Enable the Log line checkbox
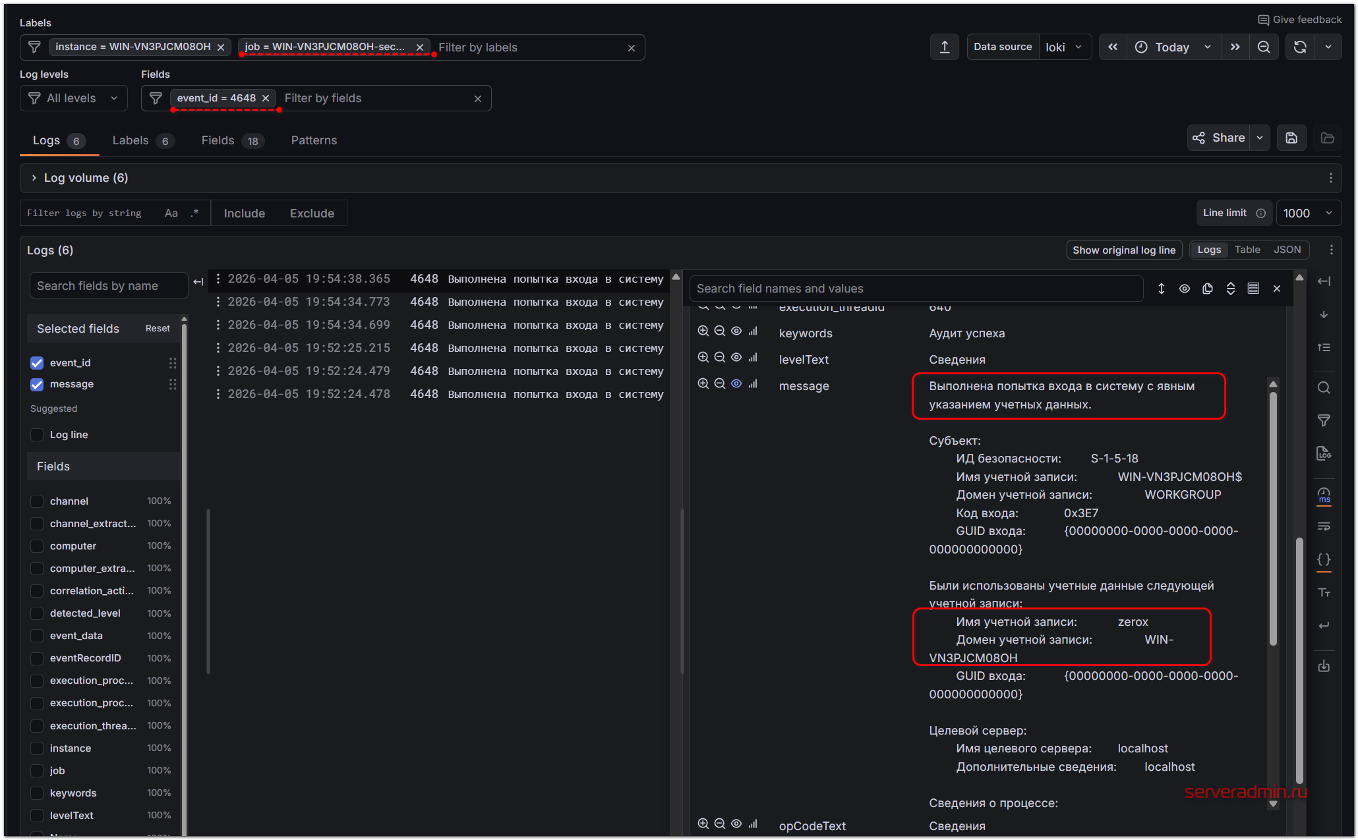The width and height of the screenshot is (1358, 840). pos(37,435)
